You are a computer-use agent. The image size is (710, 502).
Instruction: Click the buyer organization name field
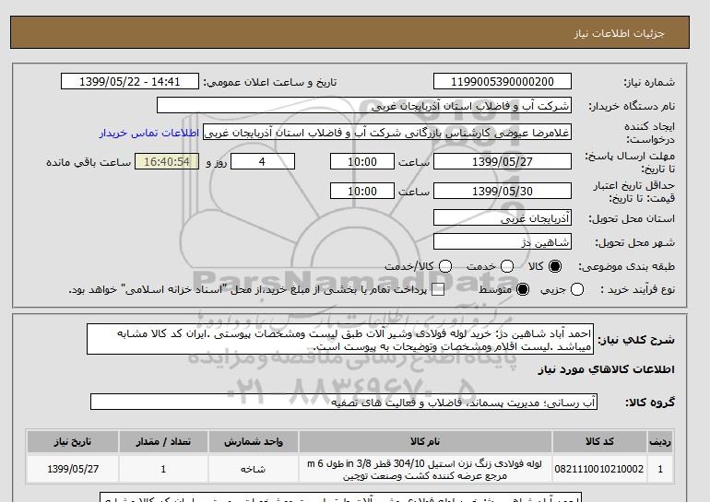coord(364,106)
